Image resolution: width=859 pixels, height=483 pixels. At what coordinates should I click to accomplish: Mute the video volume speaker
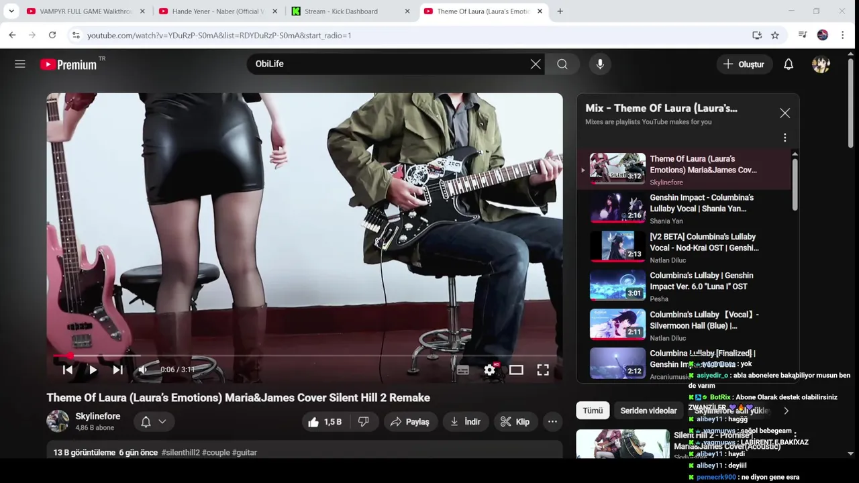point(143,370)
